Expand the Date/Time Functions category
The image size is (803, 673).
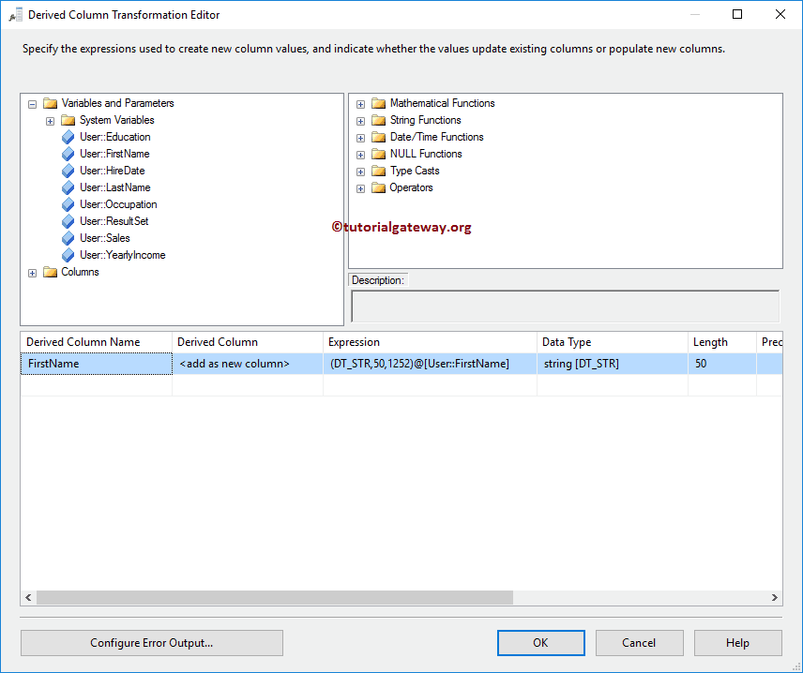[x=361, y=136]
